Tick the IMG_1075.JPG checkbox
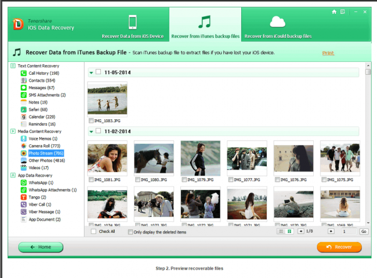Image resolution: width=377 pixels, height=278 pixels. click(324, 180)
